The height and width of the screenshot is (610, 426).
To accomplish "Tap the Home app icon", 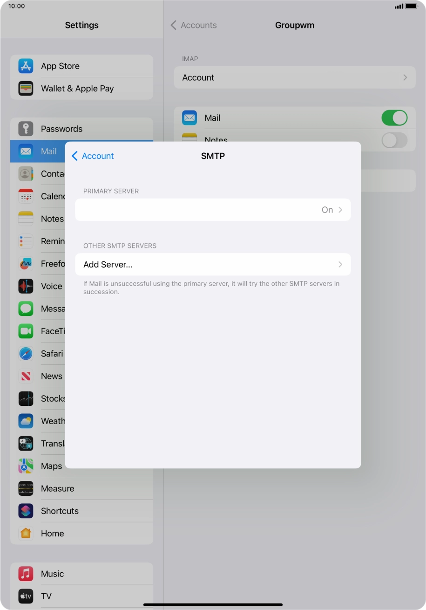I will [x=26, y=534].
